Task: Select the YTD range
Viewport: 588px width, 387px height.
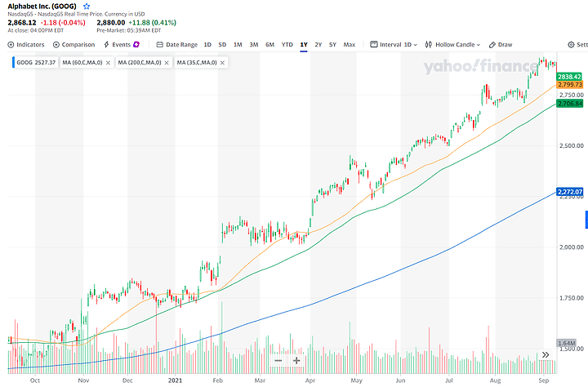Action: tap(287, 45)
